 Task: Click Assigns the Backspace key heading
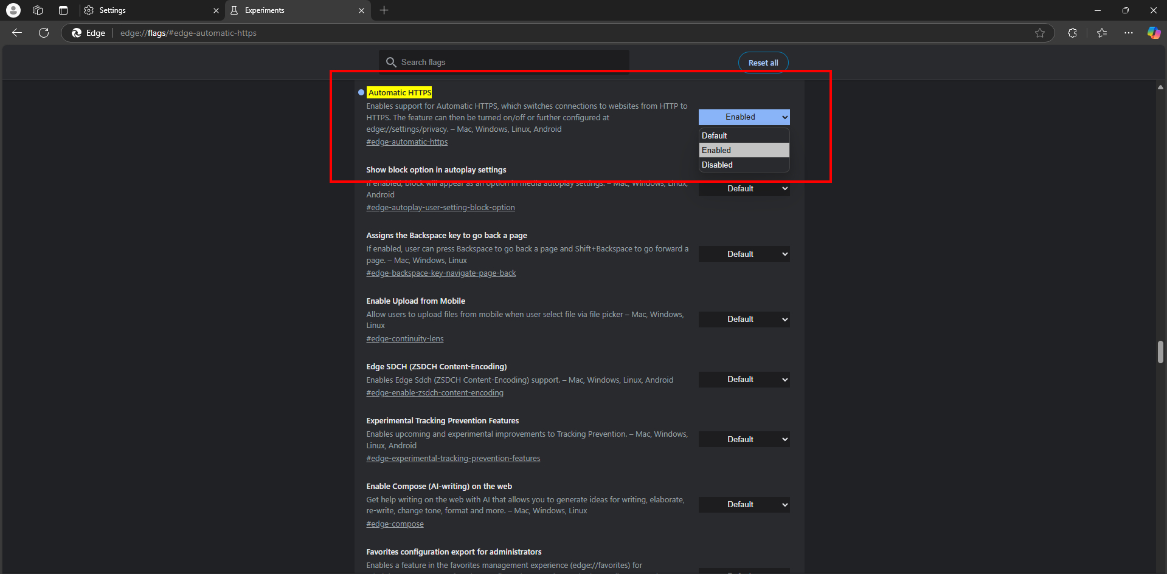pyautogui.click(x=446, y=235)
